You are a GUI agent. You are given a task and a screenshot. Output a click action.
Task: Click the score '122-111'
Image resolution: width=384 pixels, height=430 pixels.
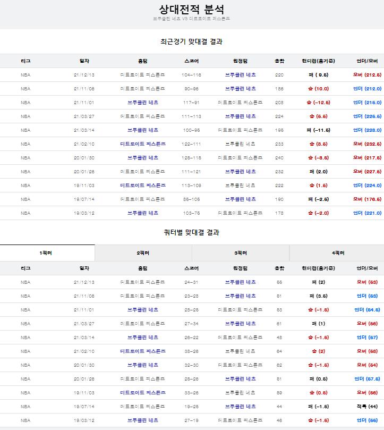pyautogui.click(x=191, y=144)
